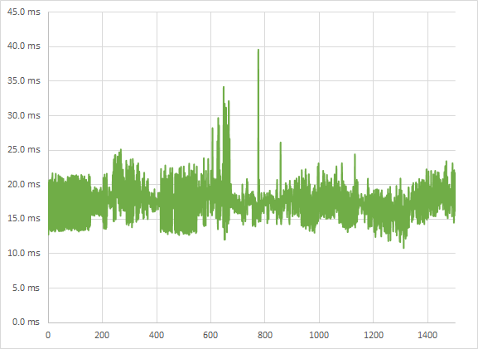Select the 5.0 ms axis label
The height and width of the screenshot is (349, 478).
point(26,288)
